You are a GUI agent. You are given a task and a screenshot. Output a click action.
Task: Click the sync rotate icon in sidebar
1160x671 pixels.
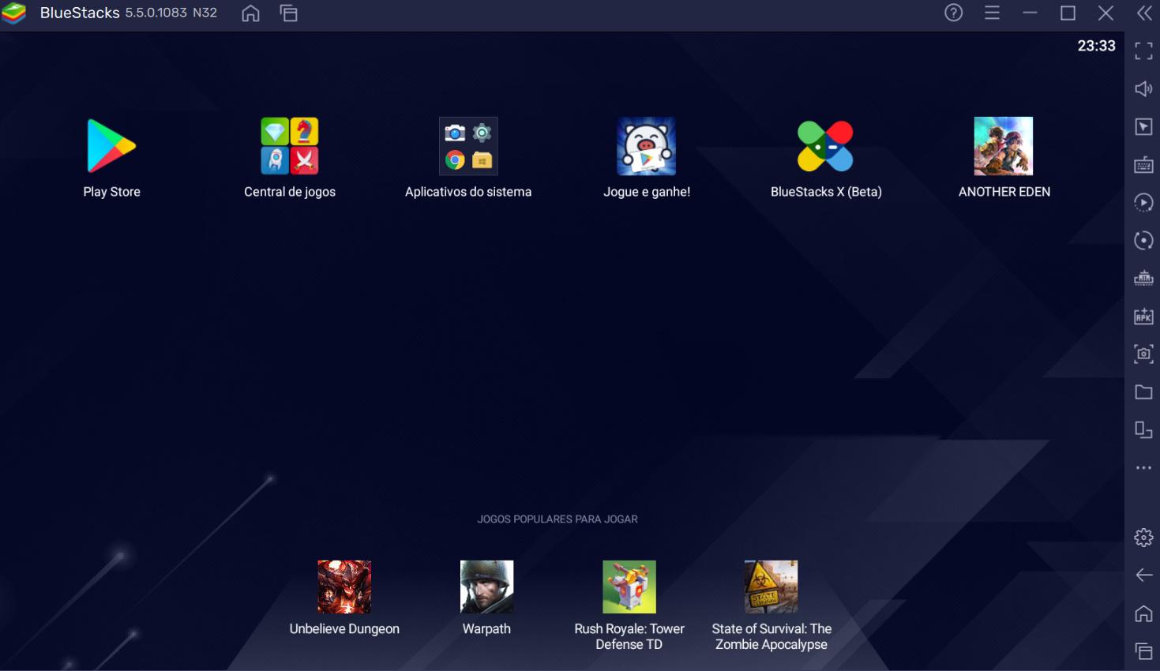pyautogui.click(x=1143, y=241)
